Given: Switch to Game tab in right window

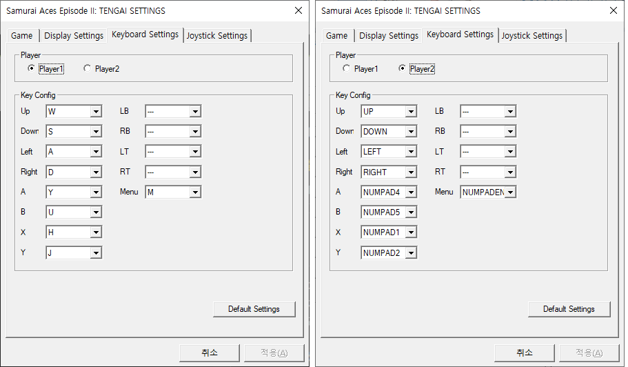Looking at the screenshot, I should pyautogui.click(x=337, y=36).
